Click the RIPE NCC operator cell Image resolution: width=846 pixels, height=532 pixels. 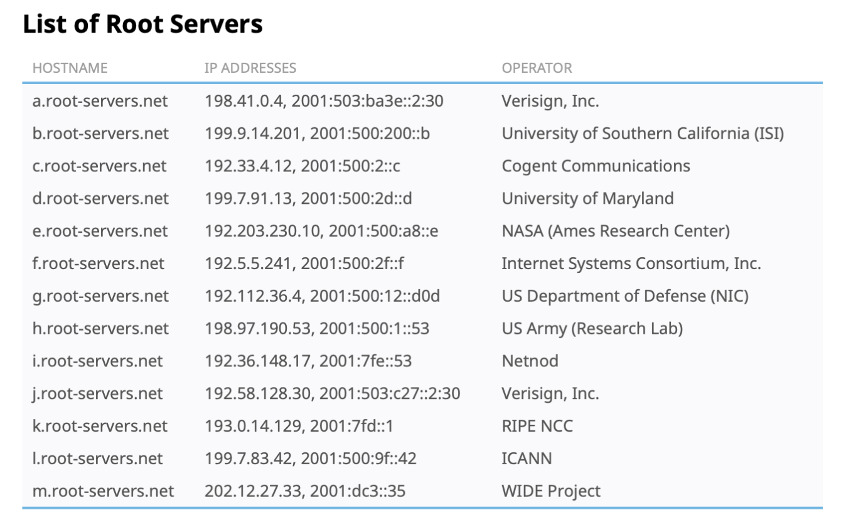(x=537, y=427)
